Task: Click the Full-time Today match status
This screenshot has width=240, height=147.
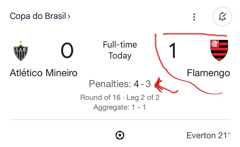Action: 120,50
